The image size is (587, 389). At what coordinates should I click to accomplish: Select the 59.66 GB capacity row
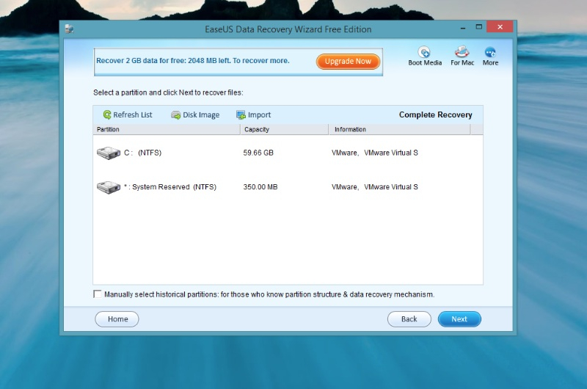click(x=258, y=153)
